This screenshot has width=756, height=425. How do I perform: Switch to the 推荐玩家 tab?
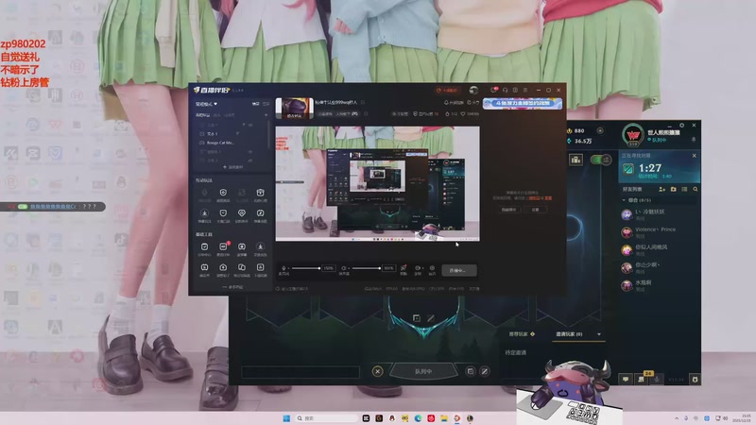click(522, 334)
